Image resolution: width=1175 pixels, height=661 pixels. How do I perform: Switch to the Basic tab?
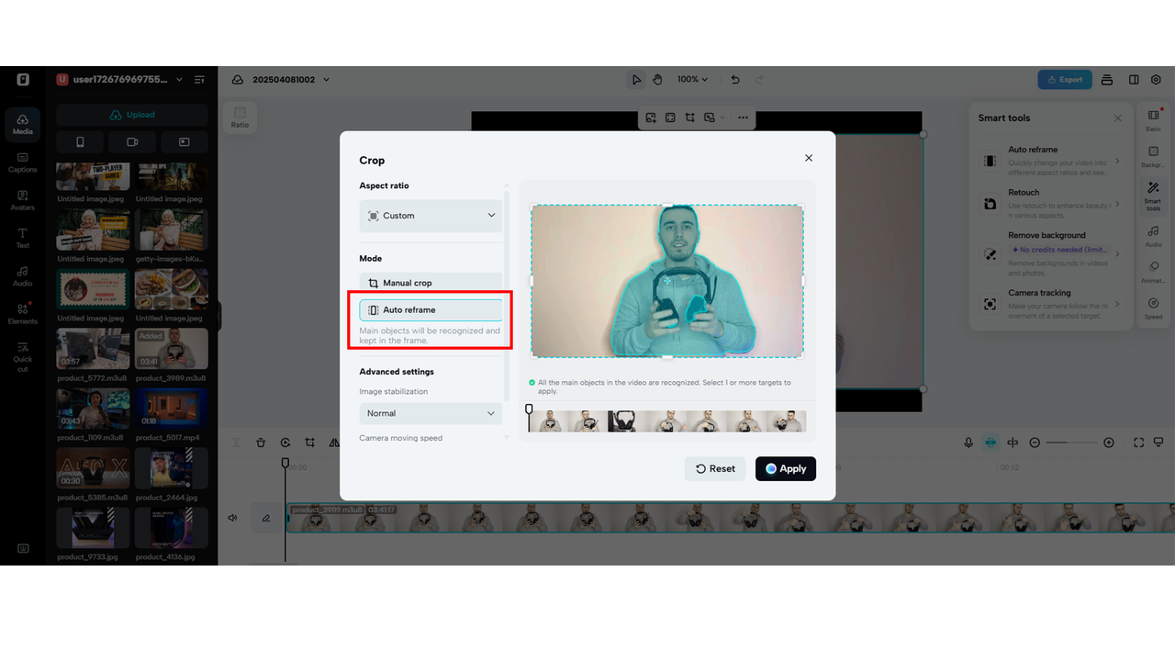point(1153,120)
